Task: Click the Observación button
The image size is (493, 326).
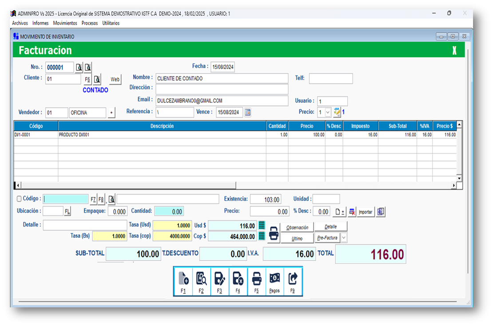Action: [297, 227]
